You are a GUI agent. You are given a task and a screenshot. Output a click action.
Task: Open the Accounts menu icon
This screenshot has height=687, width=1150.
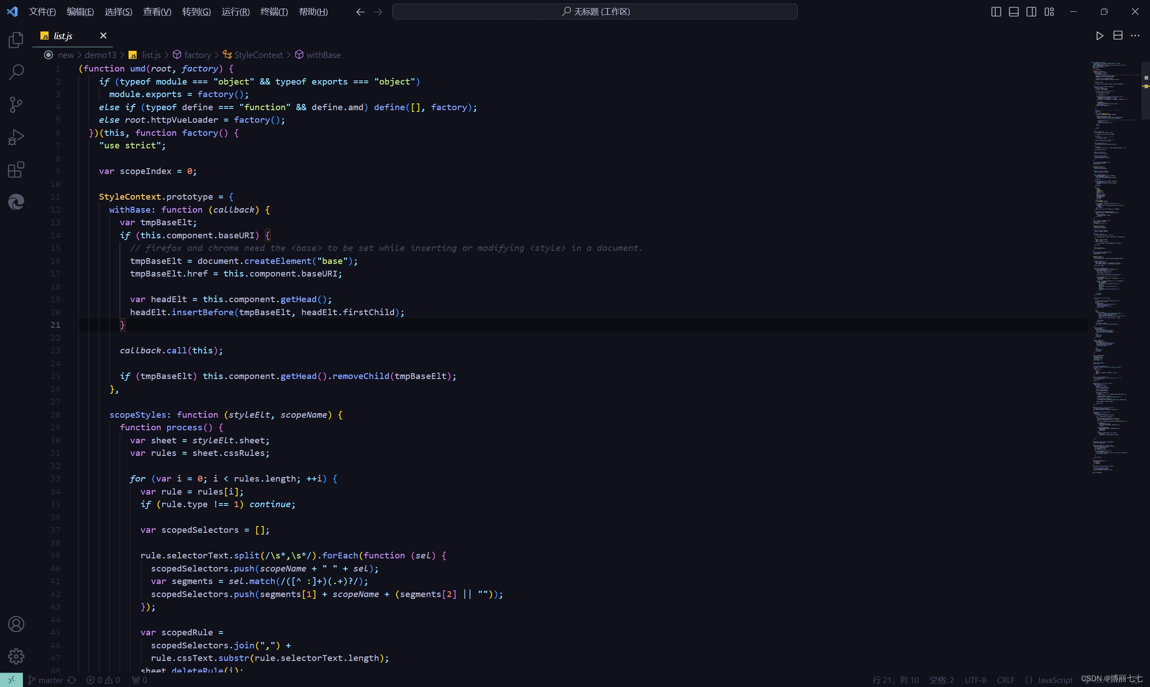[x=16, y=624]
